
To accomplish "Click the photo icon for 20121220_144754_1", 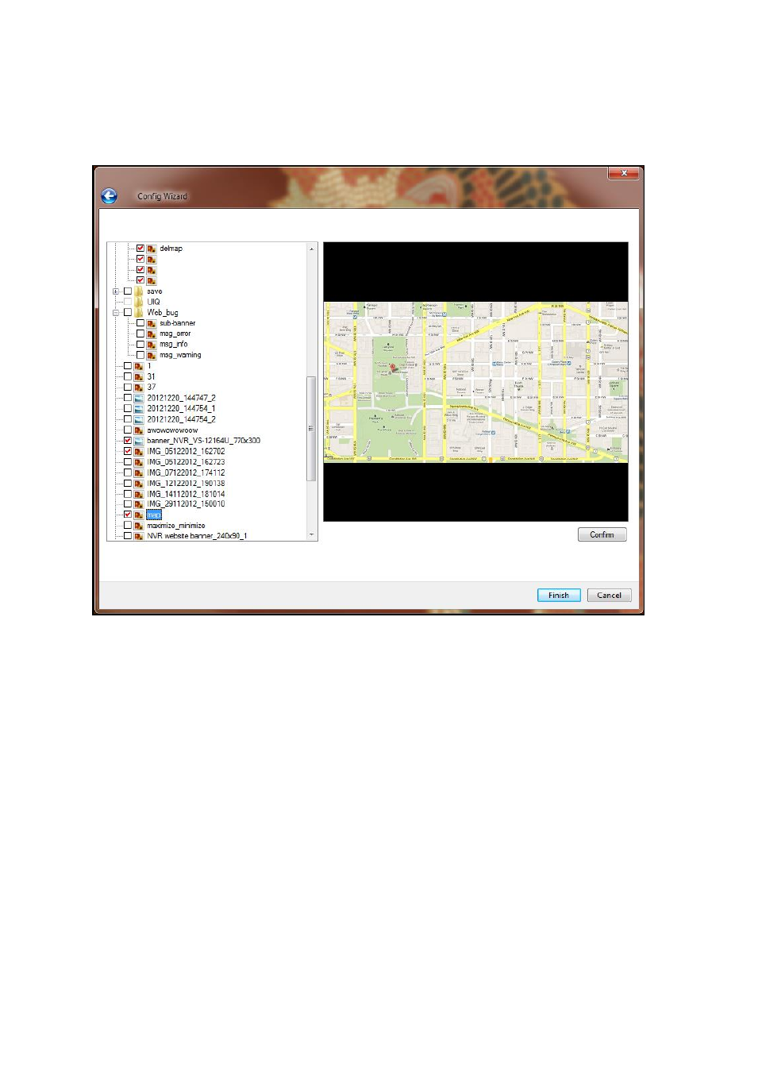I will (139, 408).
